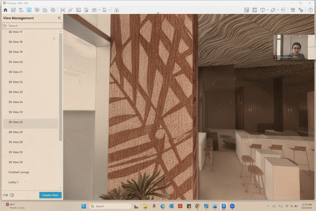Viewport: 316px width, 211px height.
Task: Toggle the switch at View Management bottom
Action: click(x=5, y=195)
